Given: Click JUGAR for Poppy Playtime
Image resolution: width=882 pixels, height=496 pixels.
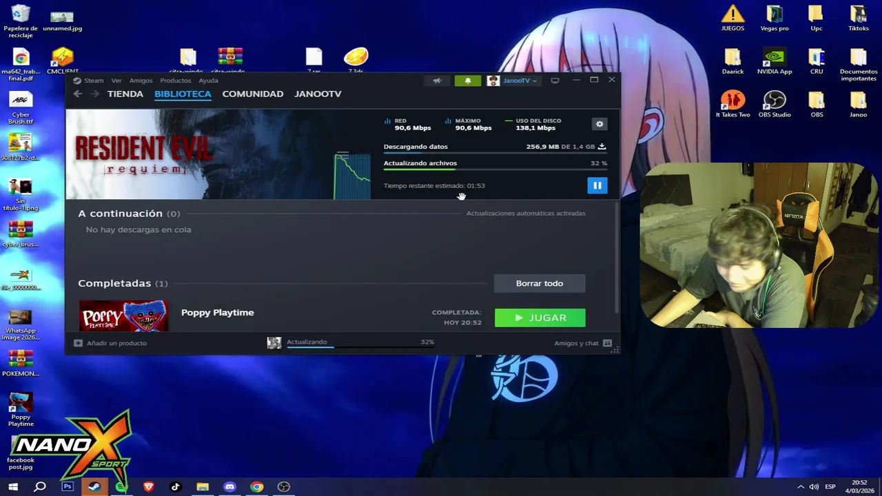Looking at the screenshot, I should pos(540,318).
